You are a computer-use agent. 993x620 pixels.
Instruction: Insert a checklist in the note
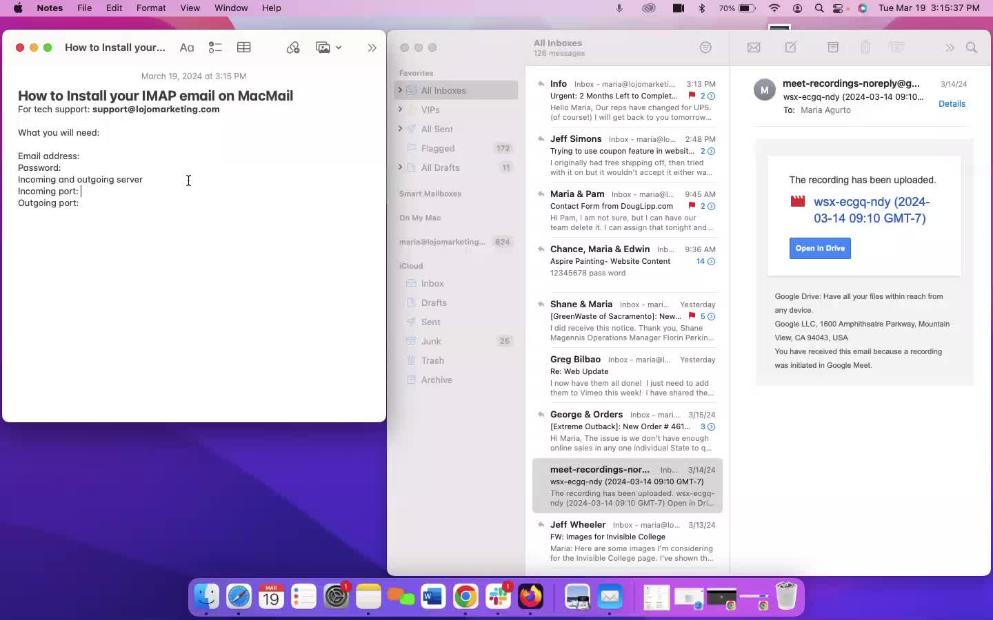(x=215, y=48)
